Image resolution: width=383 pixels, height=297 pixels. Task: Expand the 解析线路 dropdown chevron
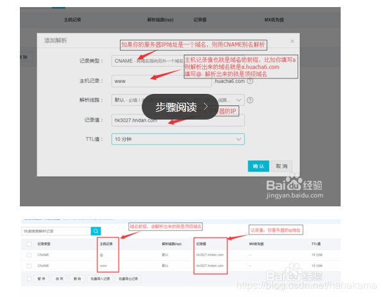(x=239, y=100)
